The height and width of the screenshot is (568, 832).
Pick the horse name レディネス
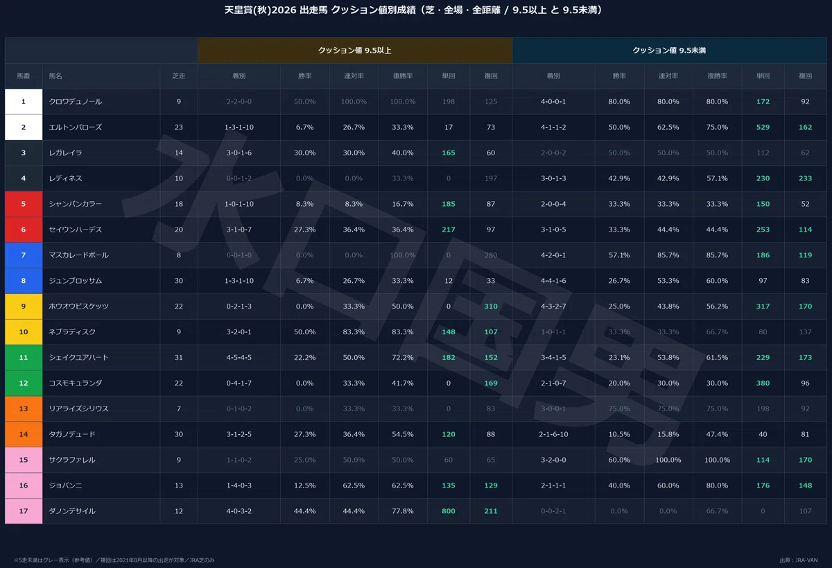pyautogui.click(x=66, y=178)
